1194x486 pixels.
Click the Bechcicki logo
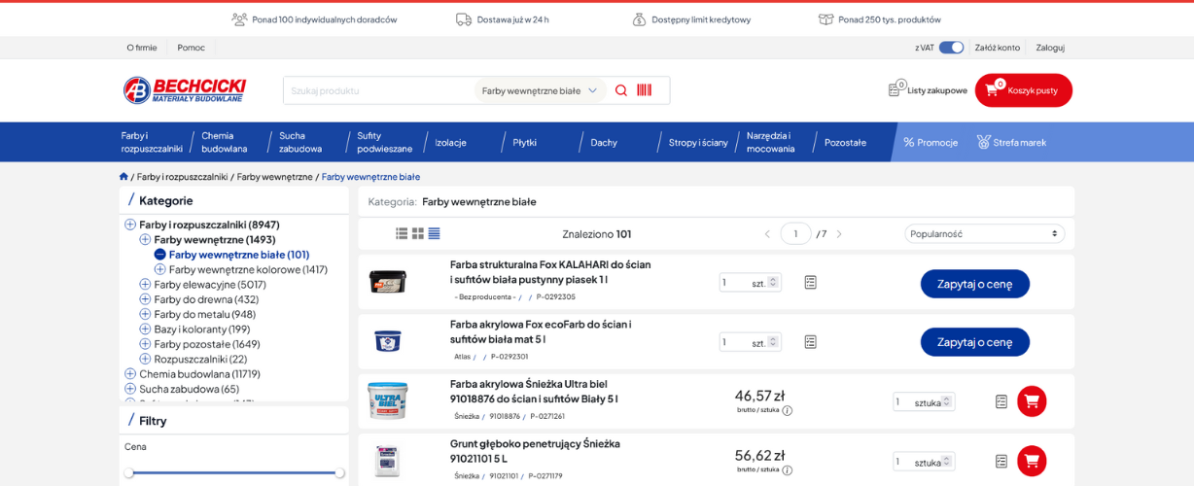coord(185,89)
